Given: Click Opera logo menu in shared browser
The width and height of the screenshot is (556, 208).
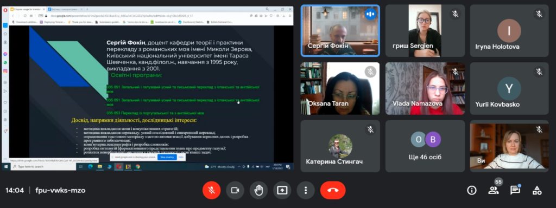Looking at the screenshot, I should tap(5, 10).
